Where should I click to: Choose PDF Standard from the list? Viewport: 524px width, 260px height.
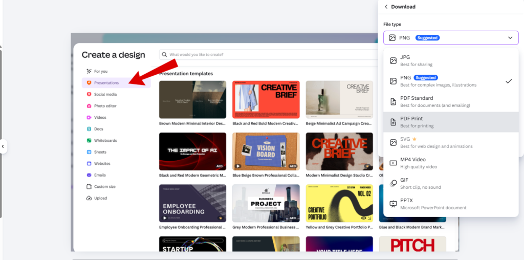pos(450,101)
